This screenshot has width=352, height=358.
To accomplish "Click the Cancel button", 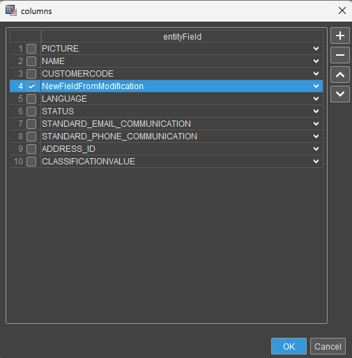I will tap(328, 346).
